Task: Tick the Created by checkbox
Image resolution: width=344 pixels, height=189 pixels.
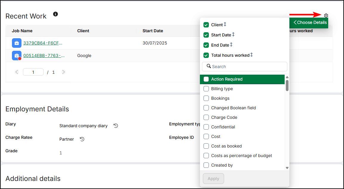Action: tap(206, 165)
